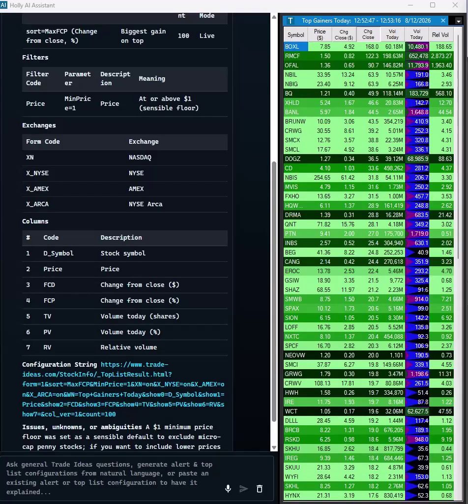Select the RMCF symbol cell
The image size is (468, 504).
pos(295,56)
